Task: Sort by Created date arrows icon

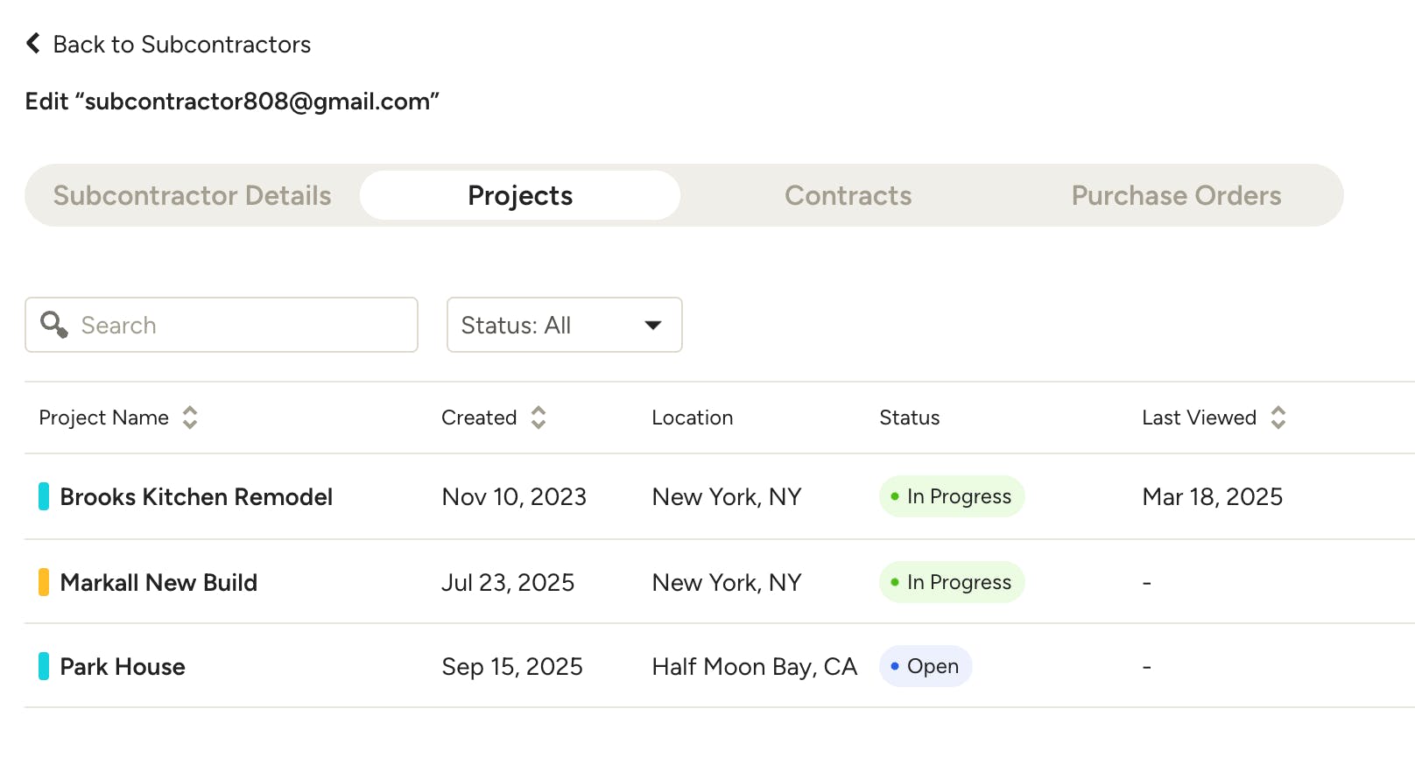Action: click(x=539, y=418)
